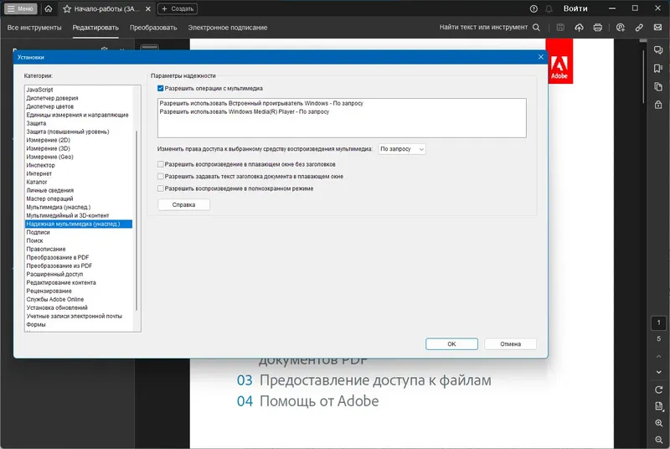Click the save diskette icon
This screenshot has width=670, height=449.
pyautogui.click(x=560, y=28)
